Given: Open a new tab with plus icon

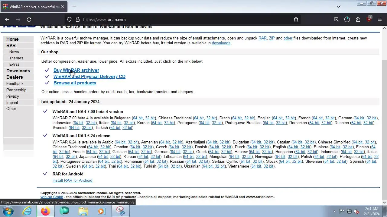Looking at the screenshot, I should [74, 7].
